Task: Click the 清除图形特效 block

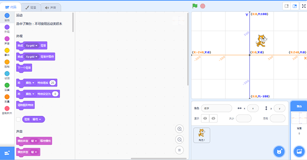Action: click(25, 105)
